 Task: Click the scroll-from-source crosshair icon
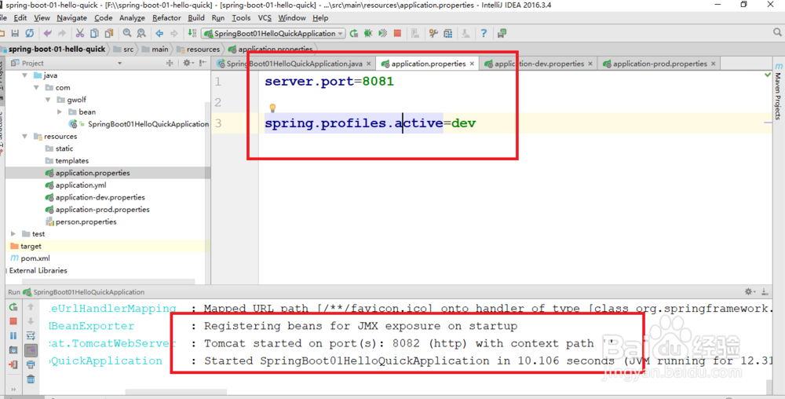170,63
